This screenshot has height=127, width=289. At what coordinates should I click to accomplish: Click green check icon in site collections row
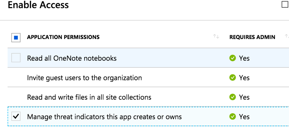tap(233, 97)
